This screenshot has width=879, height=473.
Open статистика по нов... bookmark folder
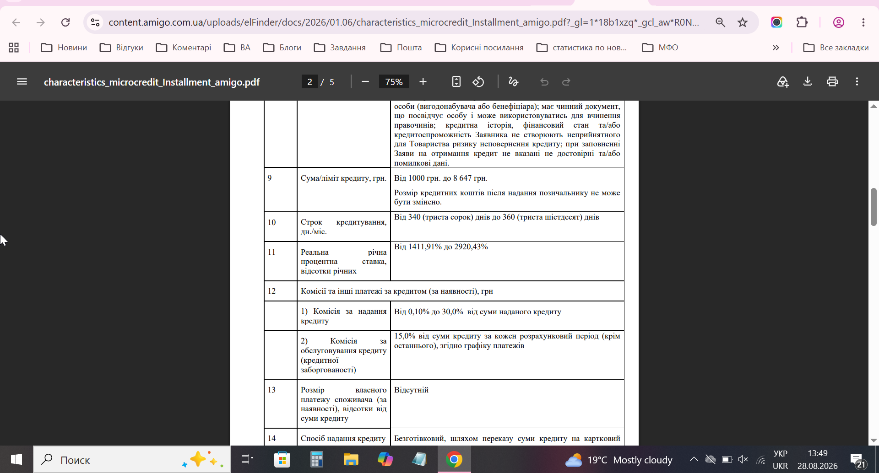pyautogui.click(x=581, y=48)
